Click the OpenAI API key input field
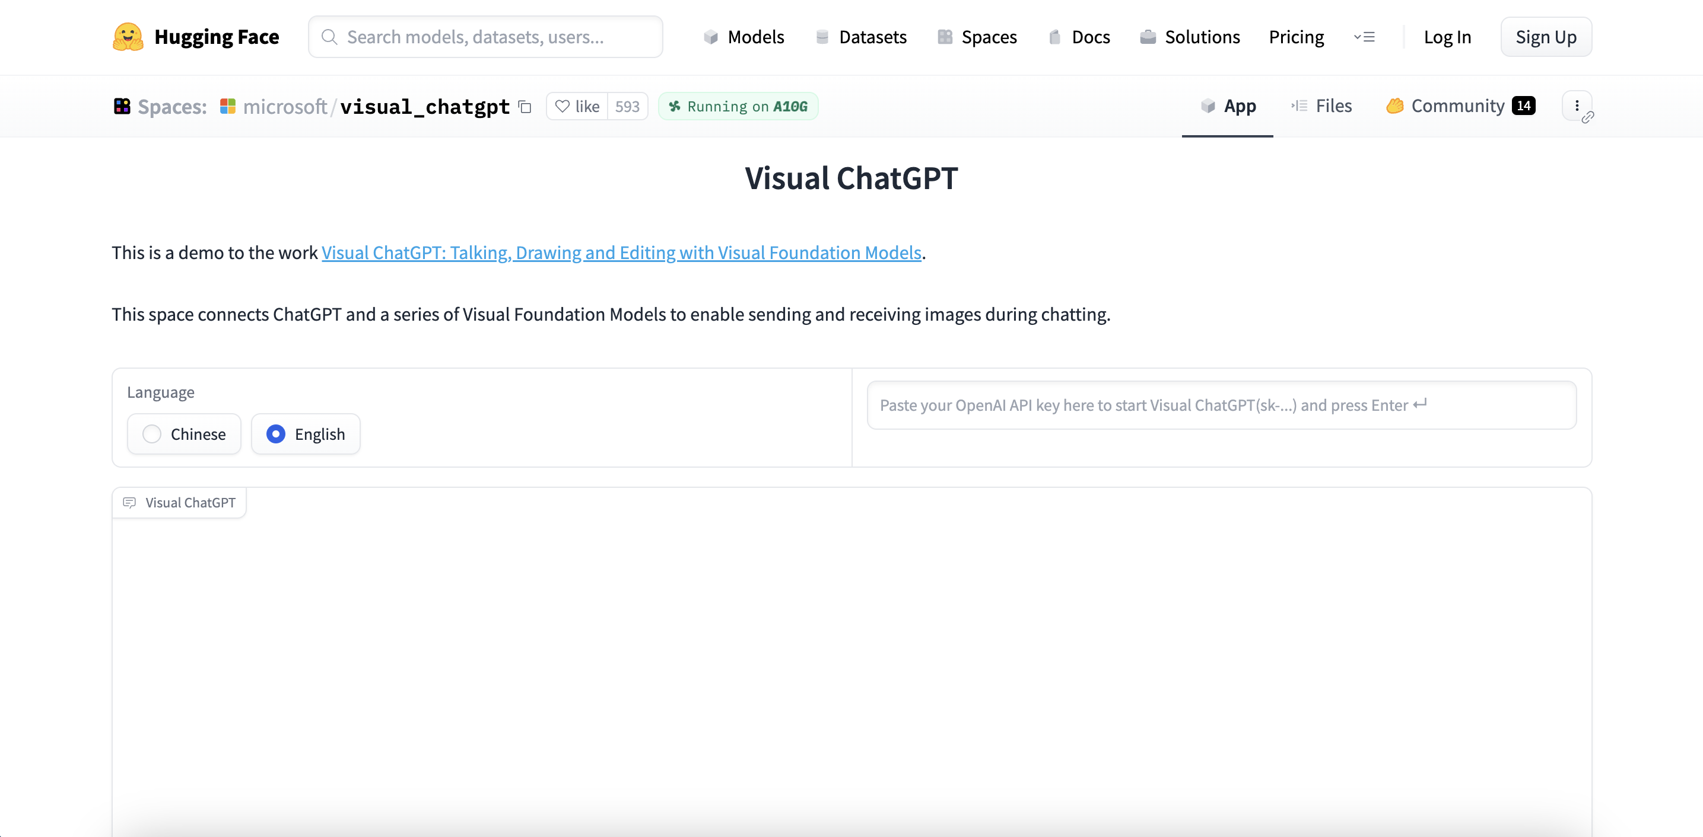 click(x=1222, y=405)
